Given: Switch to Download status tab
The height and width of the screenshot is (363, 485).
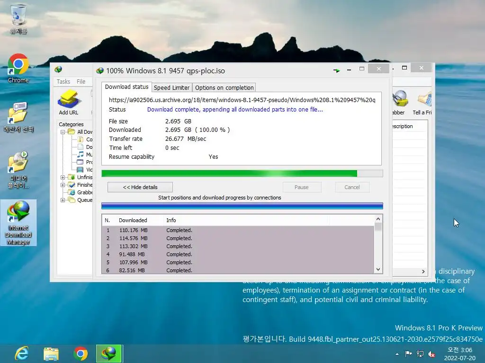Looking at the screenshot, I should click(126, 87).
